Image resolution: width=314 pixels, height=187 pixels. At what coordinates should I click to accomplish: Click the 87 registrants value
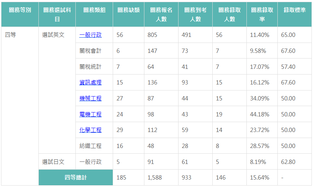point(151,98)
